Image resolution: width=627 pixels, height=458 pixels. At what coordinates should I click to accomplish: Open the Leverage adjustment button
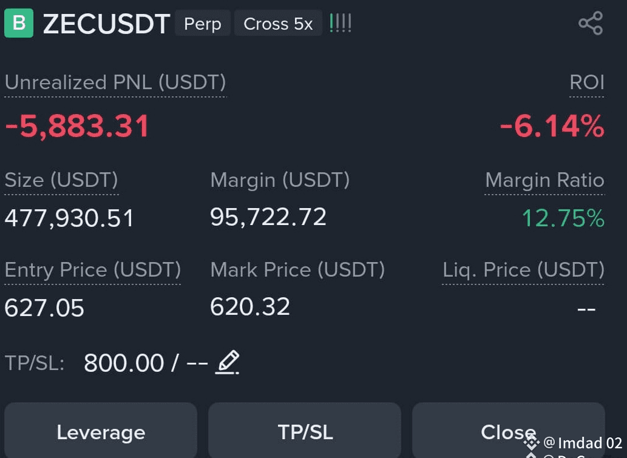point(101,432)
